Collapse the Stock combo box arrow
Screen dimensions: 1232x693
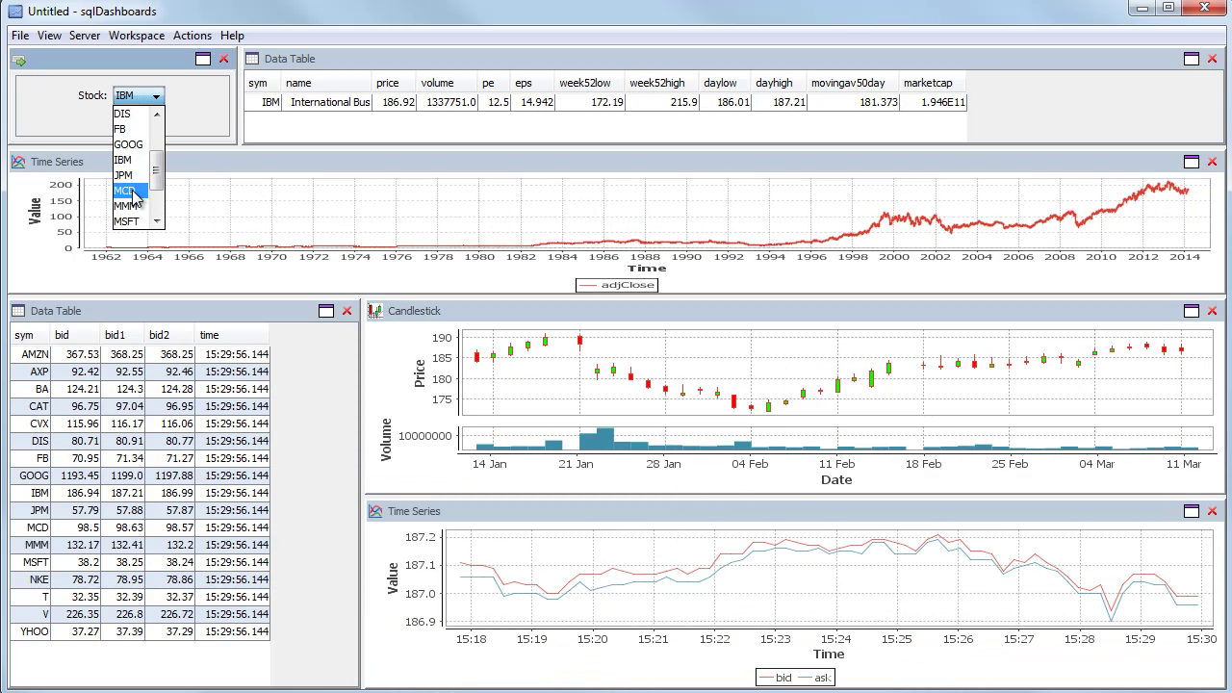(156, 96)
